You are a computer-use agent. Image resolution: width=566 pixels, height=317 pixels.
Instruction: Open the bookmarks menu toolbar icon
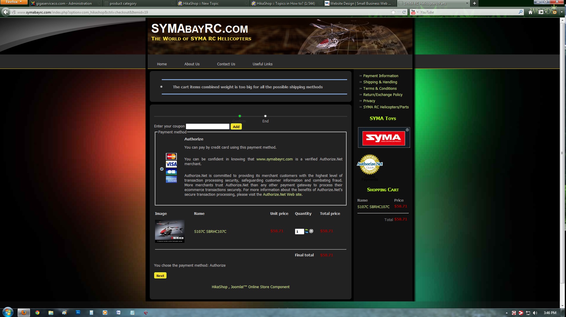[x=541, y=12]
